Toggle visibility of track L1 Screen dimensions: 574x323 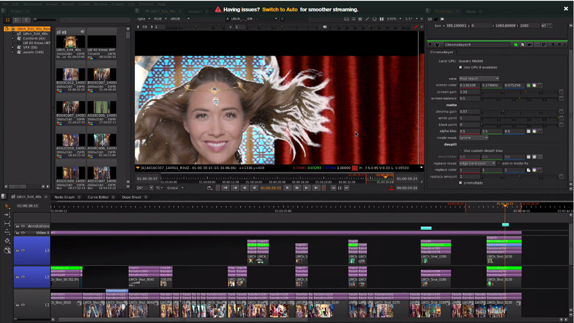click(x=23, y=304)
